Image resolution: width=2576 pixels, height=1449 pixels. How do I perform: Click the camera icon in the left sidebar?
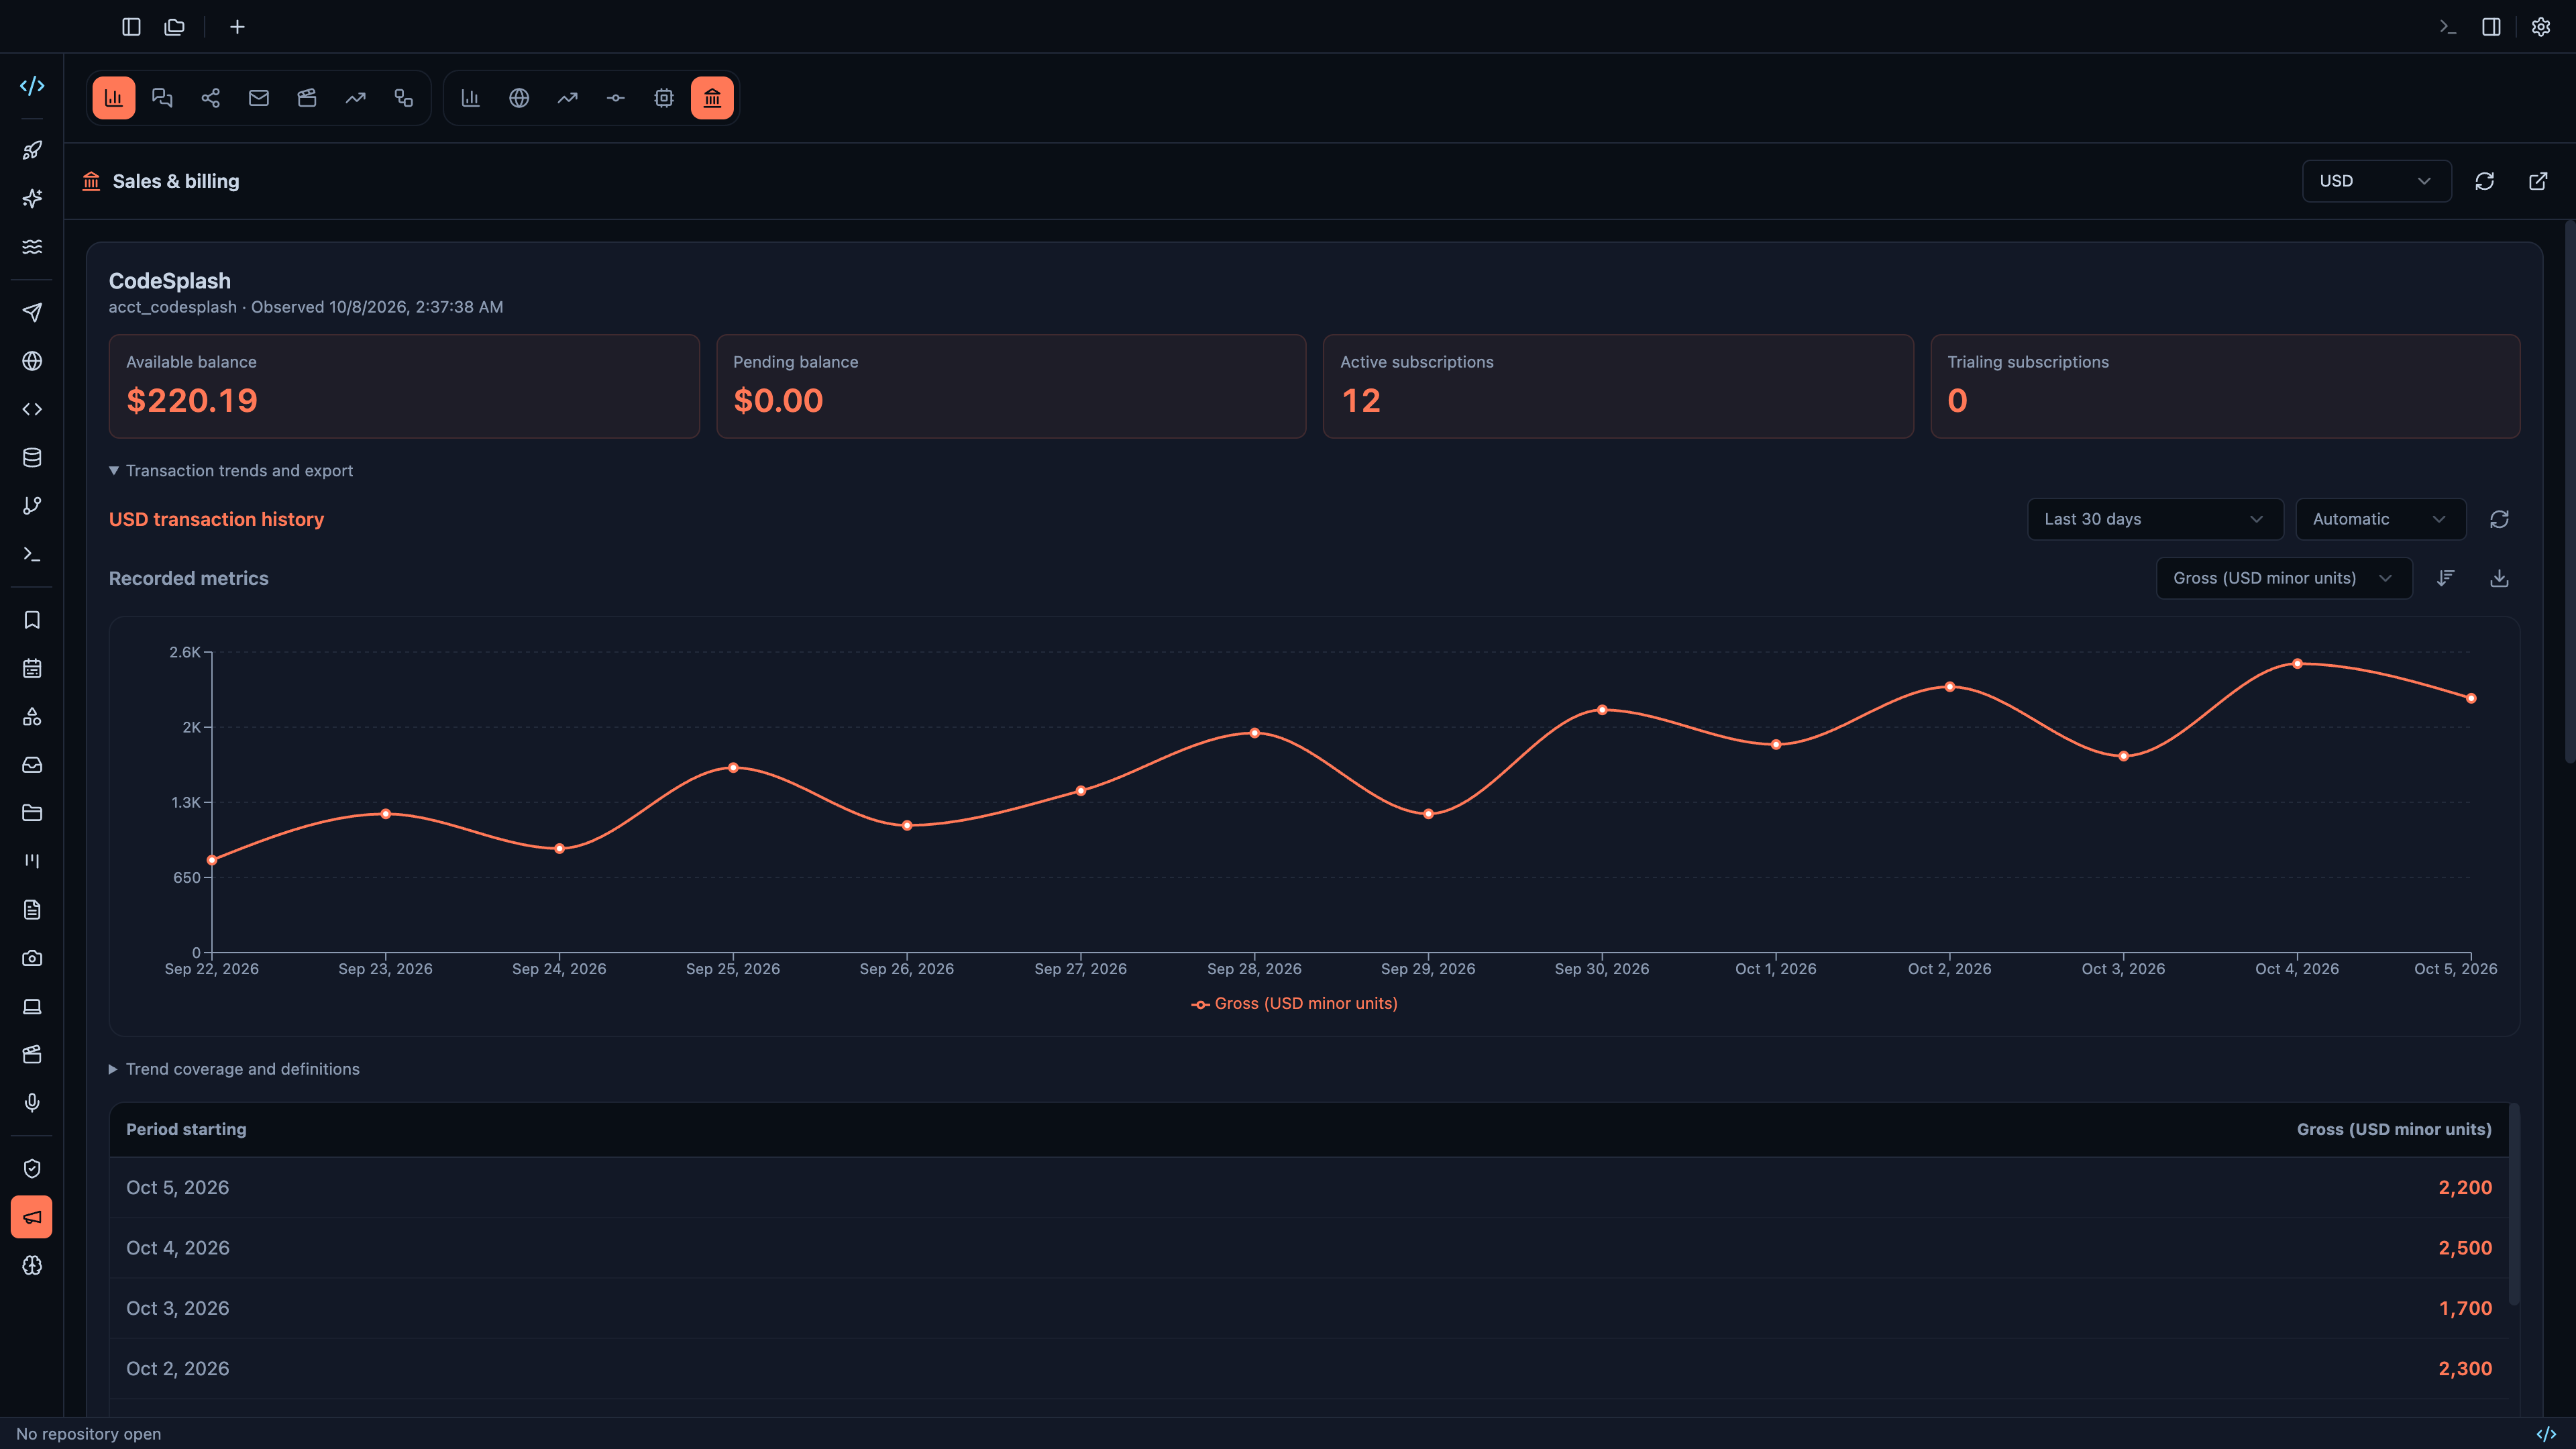(x=32, y=958)
